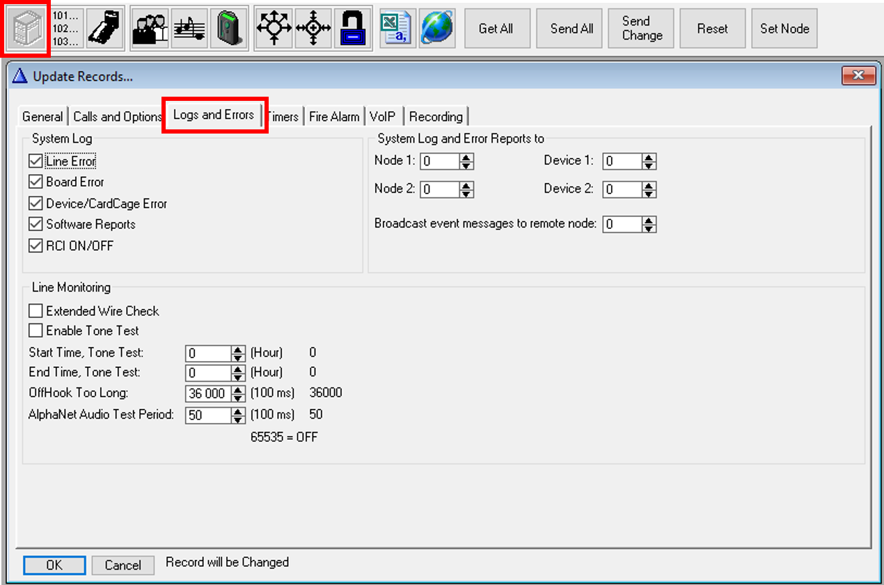Image resolution: width=884 pixels, height=585 pixels.
Task: Open the user groups people icon
Action: [x=150, y=29]
